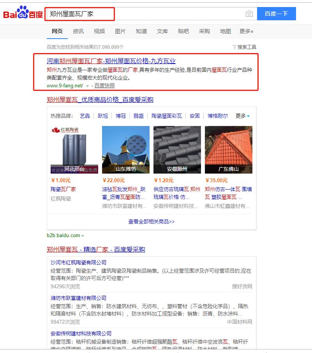This screenshot has width=312, height=353.
Task: Open the 采购 tab
Action: [204, 31]
